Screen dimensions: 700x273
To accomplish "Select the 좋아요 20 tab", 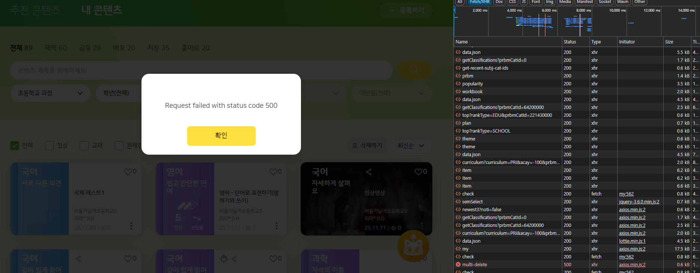I will click(195, 48).
